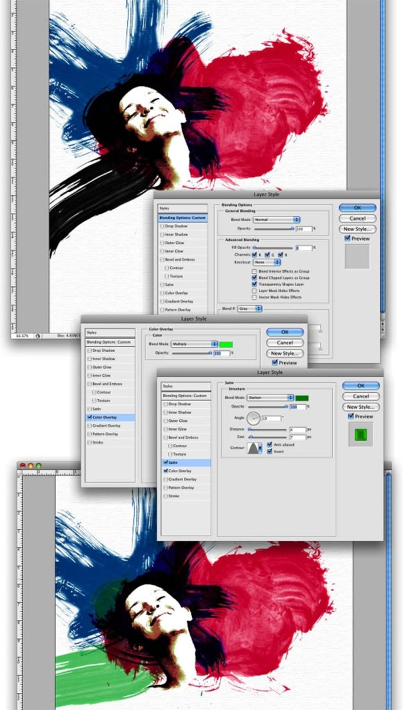Click OK in the Satin dialog
The image size is (403, 710).
360,385
